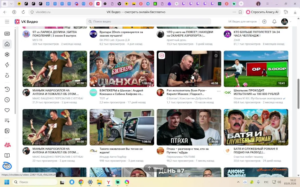Open the БЭКПЕКЕРЫ Шанхай video thumbnail
The height and width of the screenshot is (187, 300).
click(122, 69)
